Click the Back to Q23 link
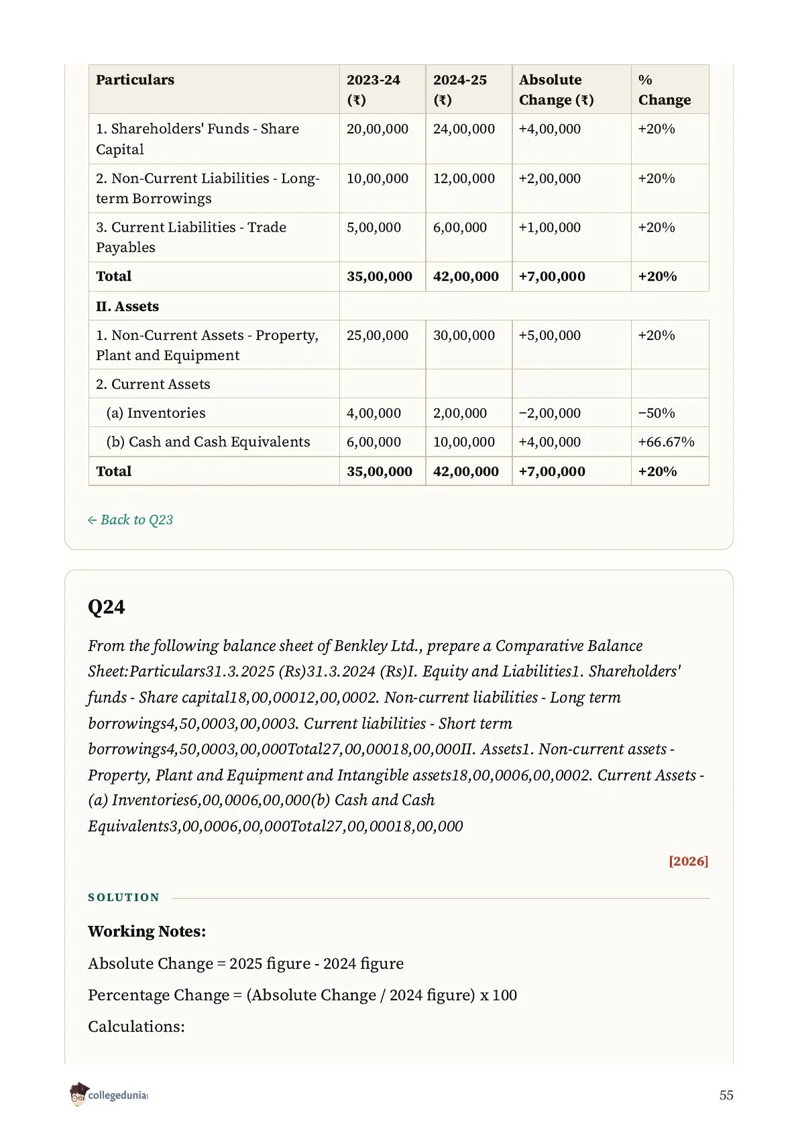This screenshot has height=1129, width=798. coord(130,520)
